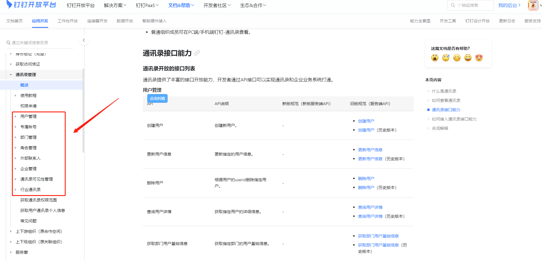Image resolution: width=542 pixels, height=261 pixels.
Task: Go to 我的后台 console
Action: (x=509, y=5)
